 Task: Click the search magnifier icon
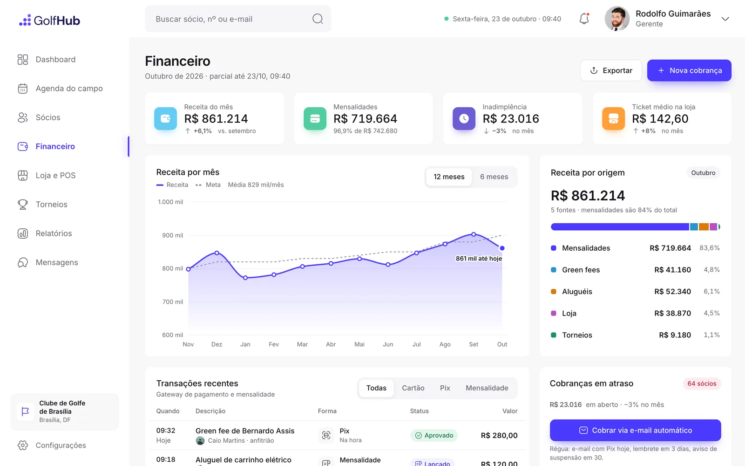318,19
